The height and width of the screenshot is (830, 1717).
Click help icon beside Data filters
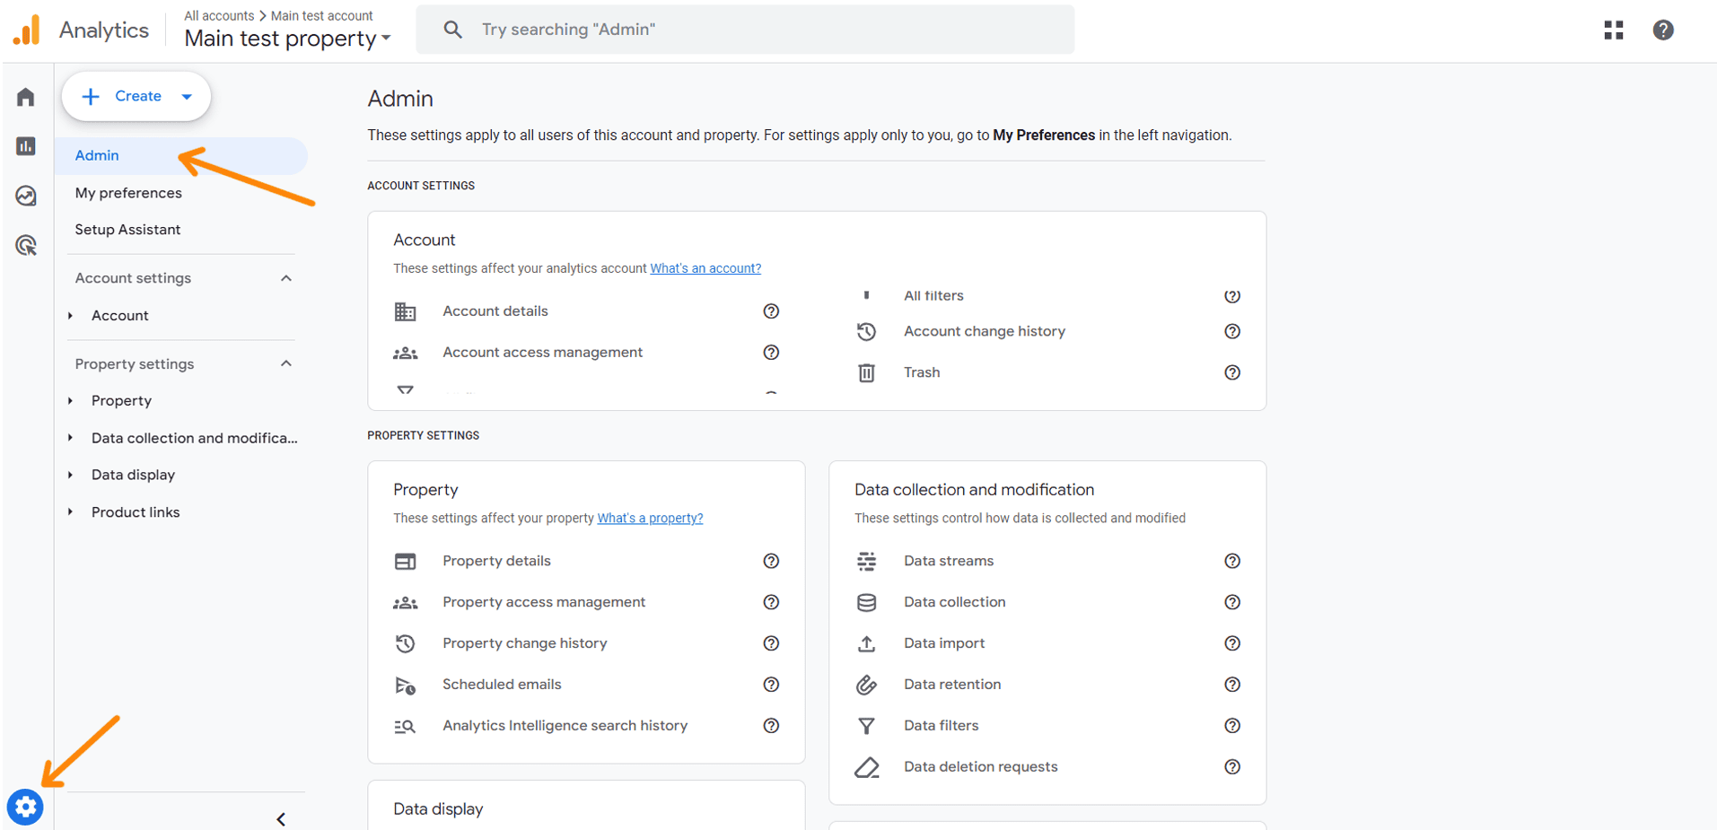[1232, 726]
